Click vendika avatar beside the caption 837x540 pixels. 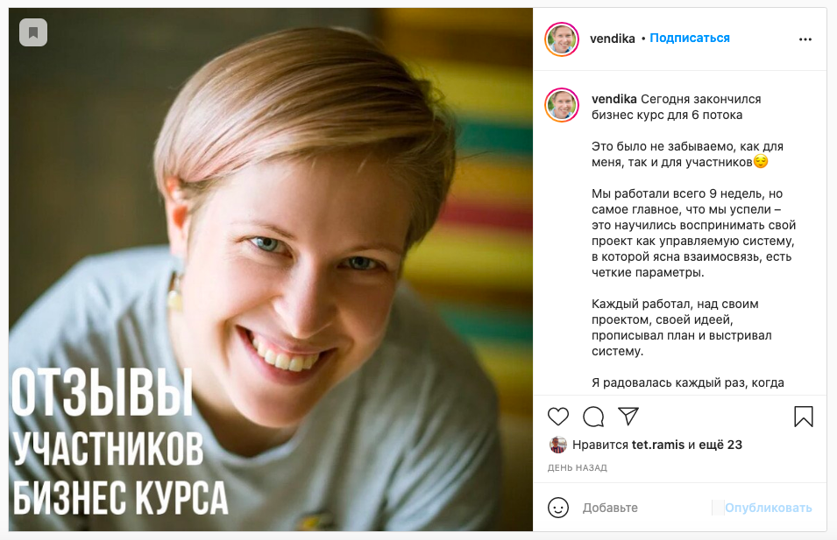pyautogui.click(x=562, y=104)
